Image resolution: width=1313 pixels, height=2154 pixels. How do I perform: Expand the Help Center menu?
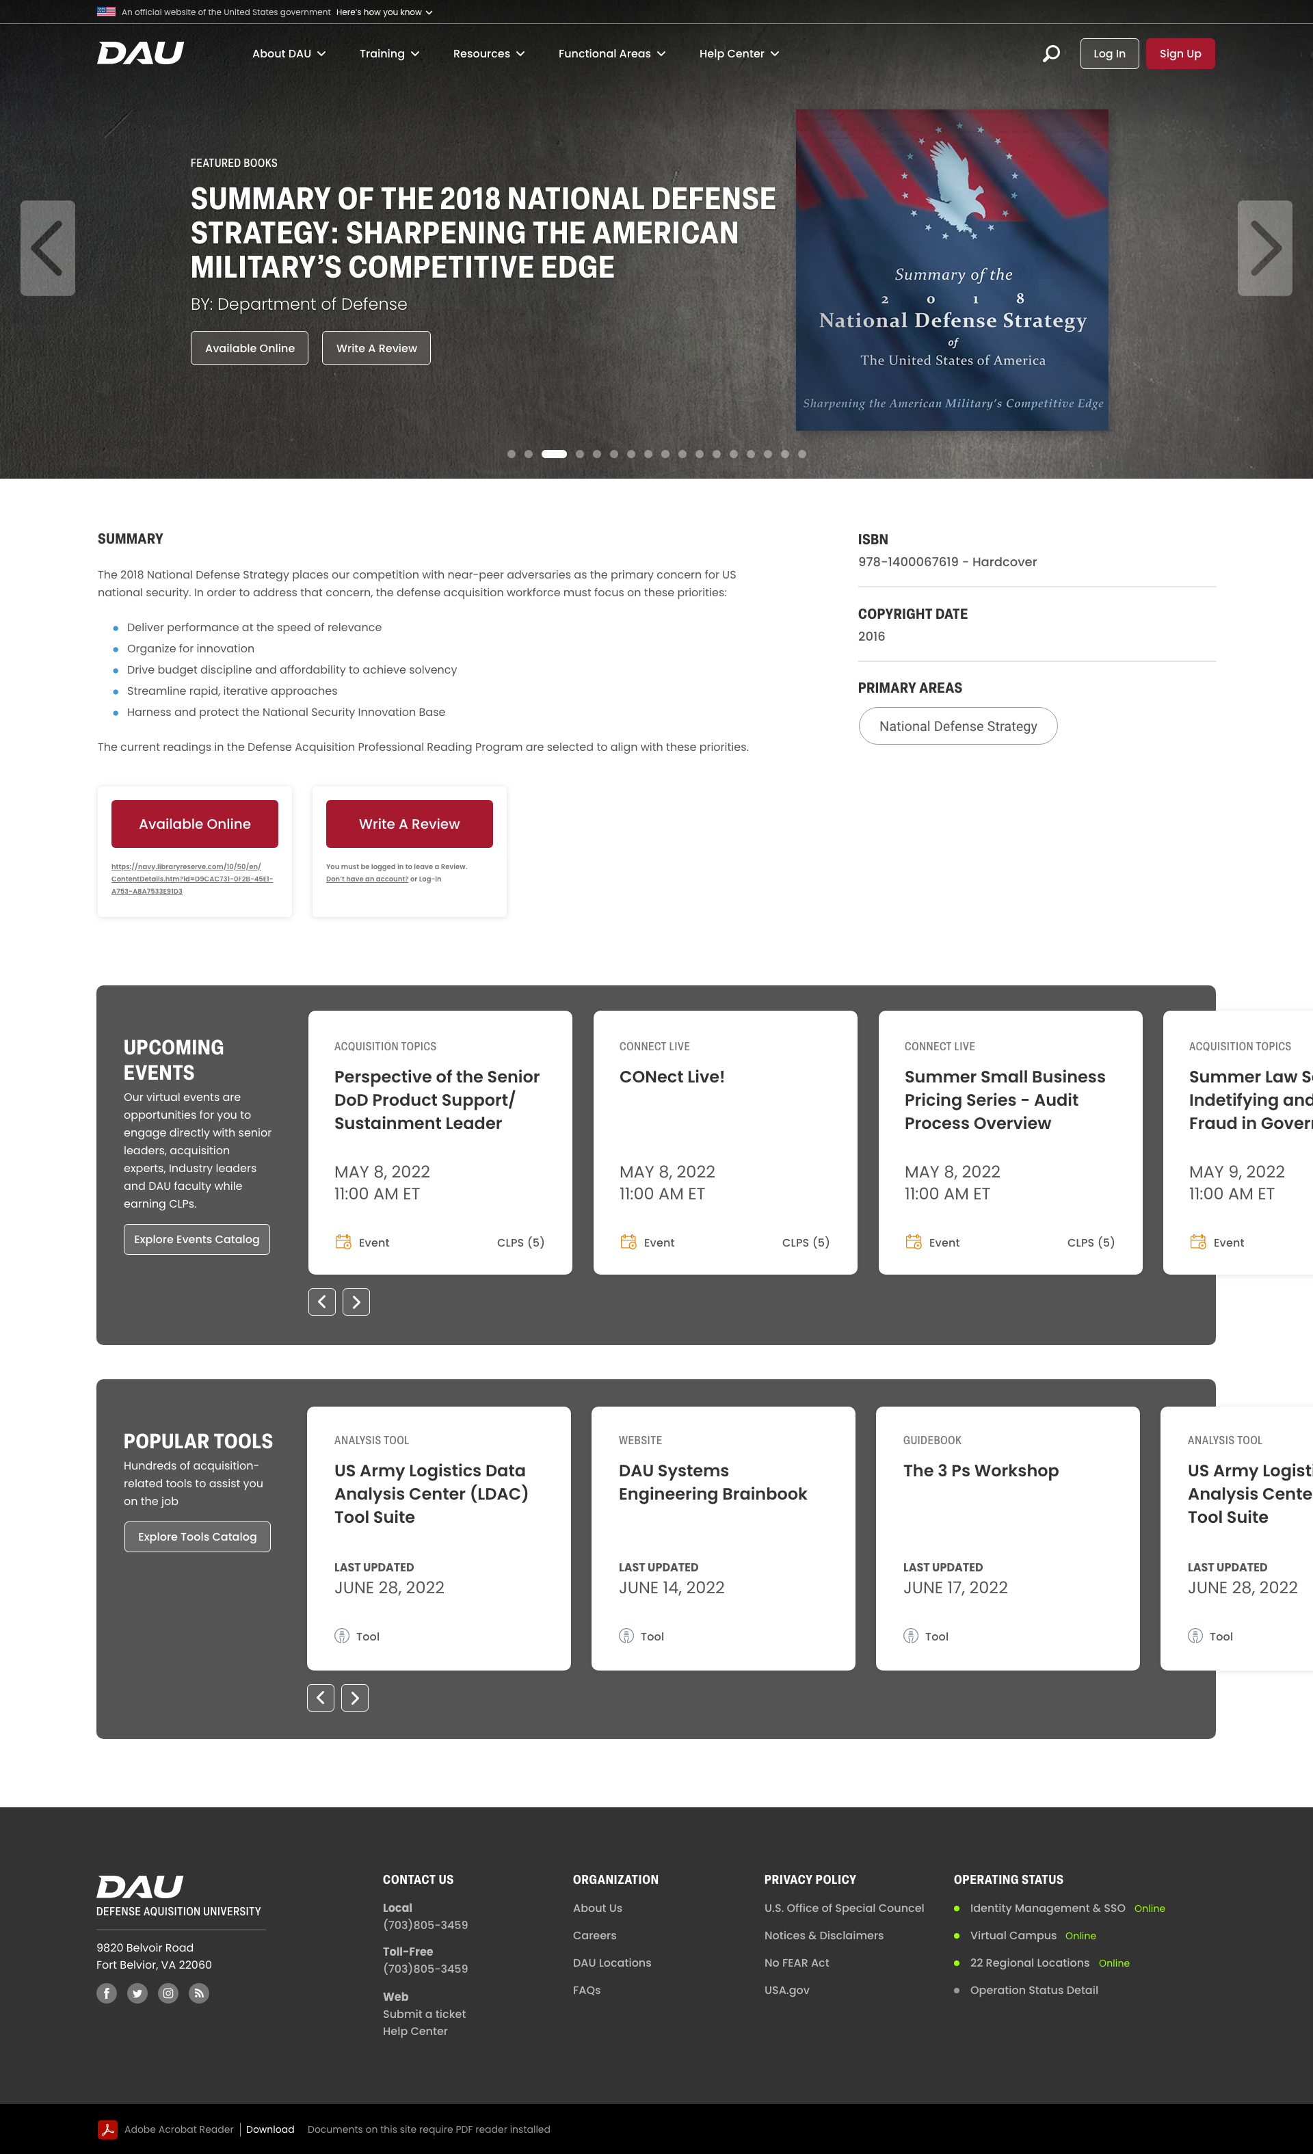click(739, 53)
